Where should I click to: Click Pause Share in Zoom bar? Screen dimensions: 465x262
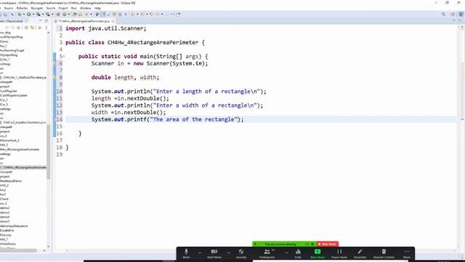point(339,253)
